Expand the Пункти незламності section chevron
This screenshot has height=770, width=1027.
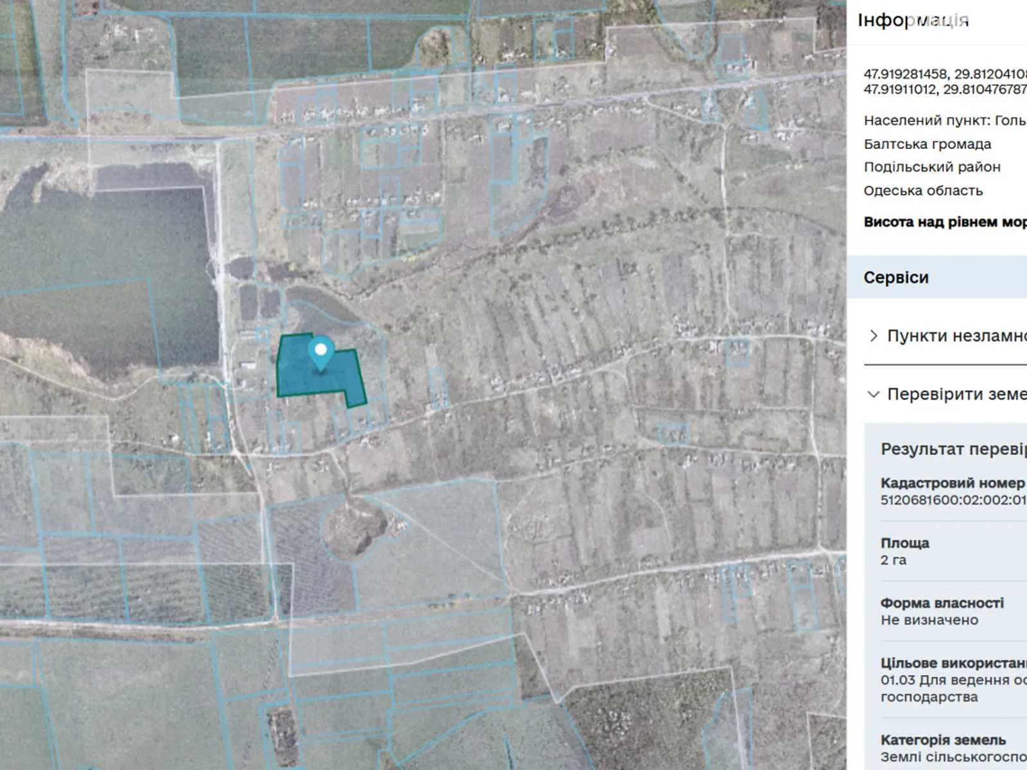click(x=873, y=336)
